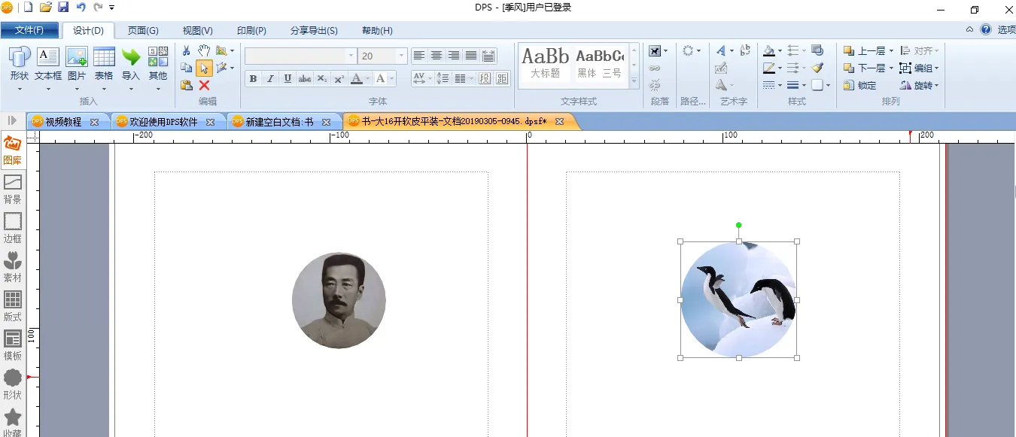The height and width of the screenshot is (437, 1016).
Task: Select the hand pan tool
Action: 204,50
